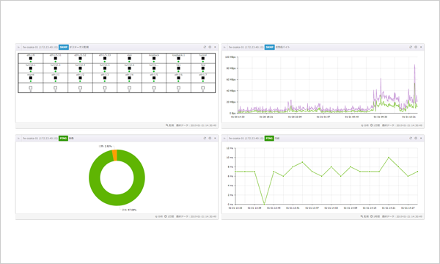Screen dimensions: 440x264
Task: Click device icon in SNMP traffic chart panel header
Action: pos(225,47)
